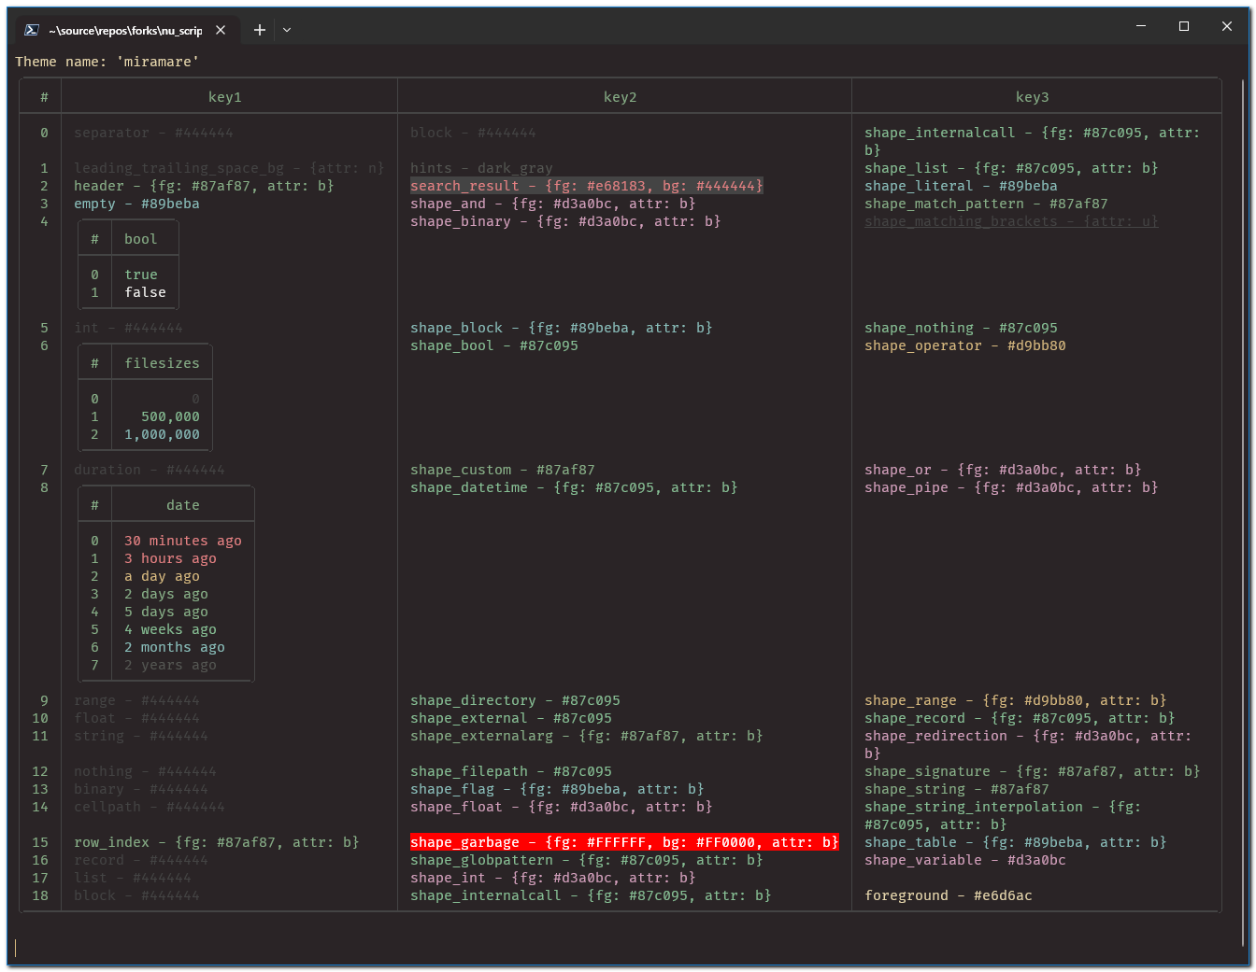Click the key2 column header

click(x=621, y=97)
